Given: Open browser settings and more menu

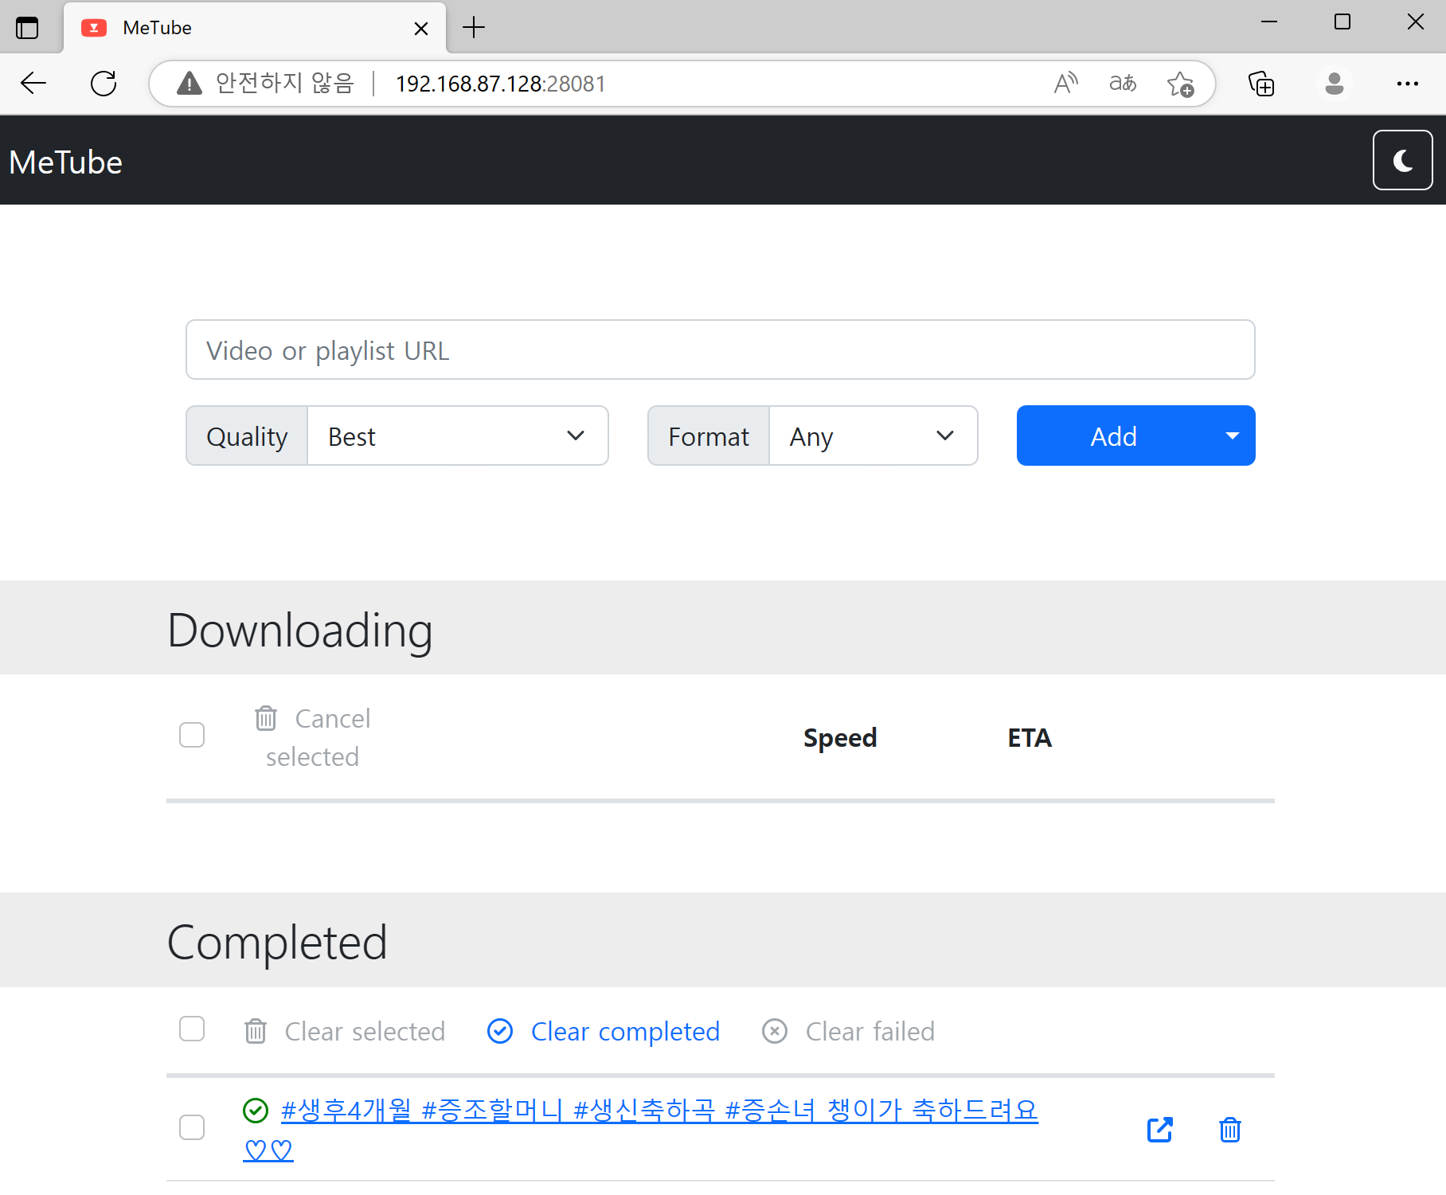Looking at the screenshot, I should click(x=1408, y=84).
